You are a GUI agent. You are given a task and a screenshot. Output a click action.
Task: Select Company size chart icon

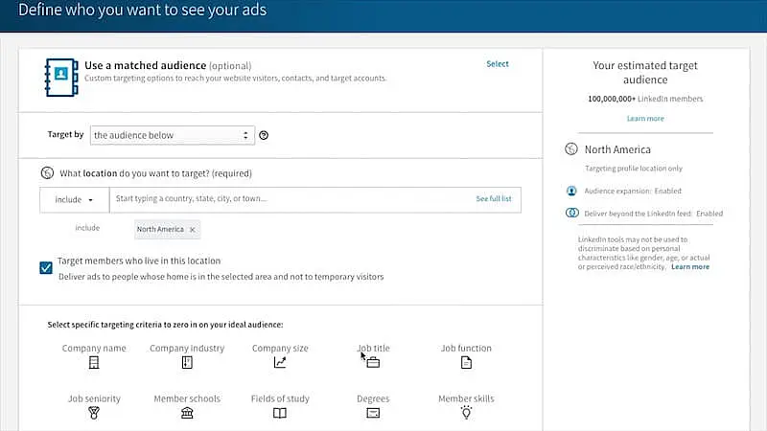coord(280,363)
